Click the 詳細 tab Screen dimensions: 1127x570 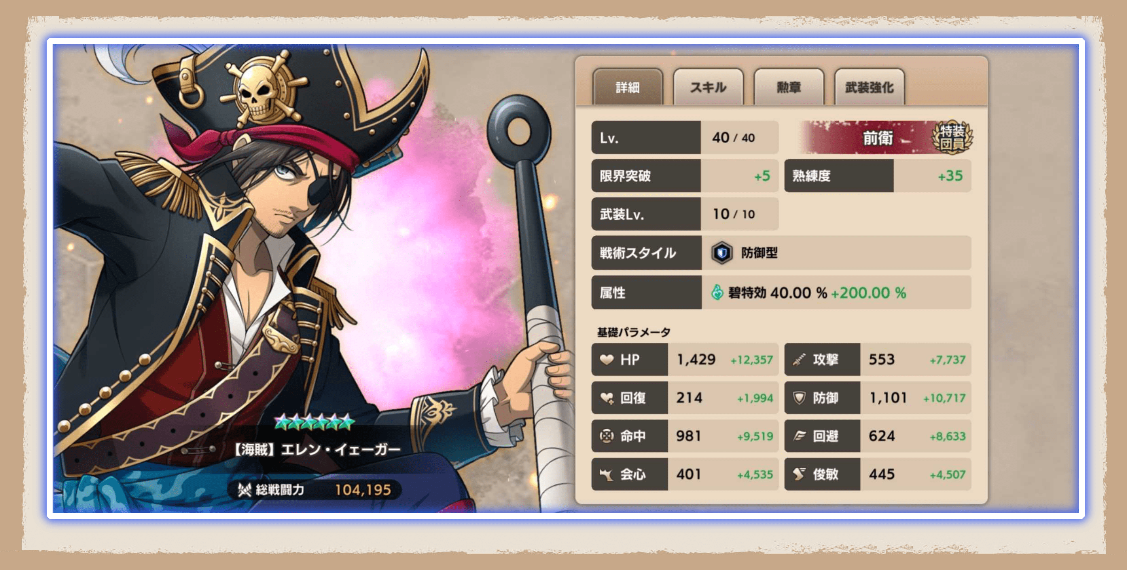[x=627, y=87]
